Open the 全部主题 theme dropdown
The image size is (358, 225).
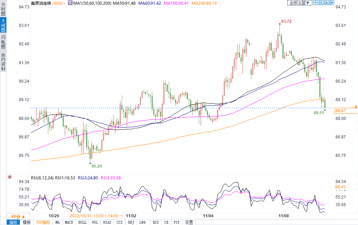[x=299, y=3]
